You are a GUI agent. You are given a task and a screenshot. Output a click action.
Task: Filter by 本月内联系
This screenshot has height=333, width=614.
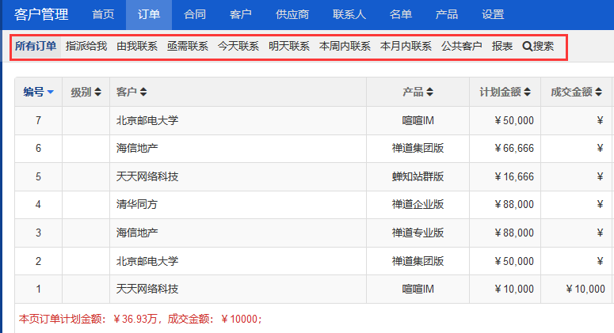[406, 46]
